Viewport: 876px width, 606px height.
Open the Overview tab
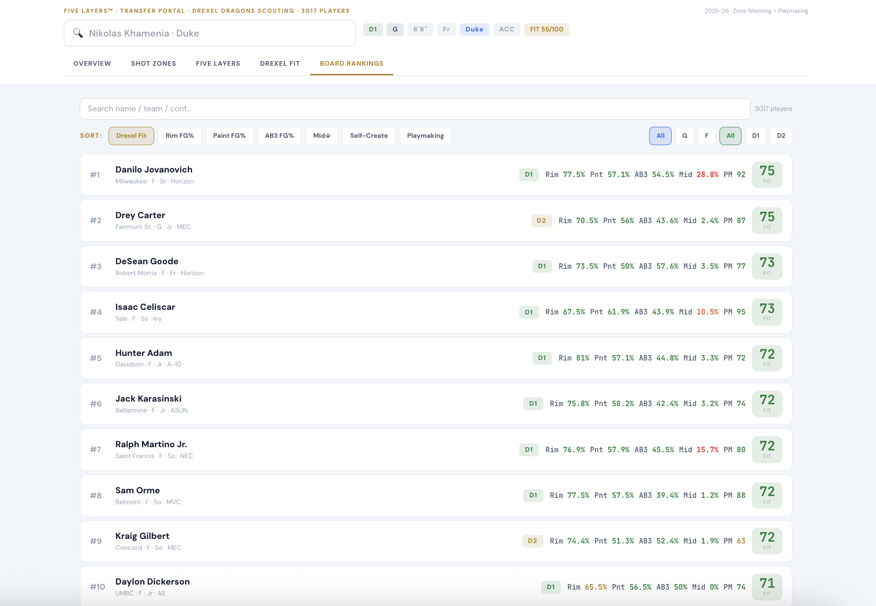[92, 63]
